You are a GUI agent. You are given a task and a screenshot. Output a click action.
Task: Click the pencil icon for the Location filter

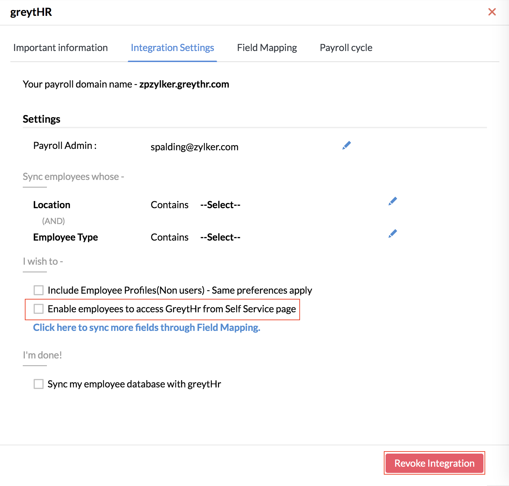[x=392, y=201]
